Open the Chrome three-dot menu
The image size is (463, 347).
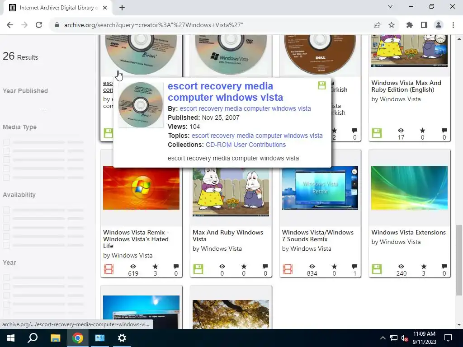tap(453, 25)
